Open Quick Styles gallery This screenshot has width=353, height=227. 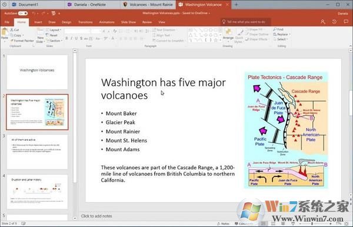point(239,36)
